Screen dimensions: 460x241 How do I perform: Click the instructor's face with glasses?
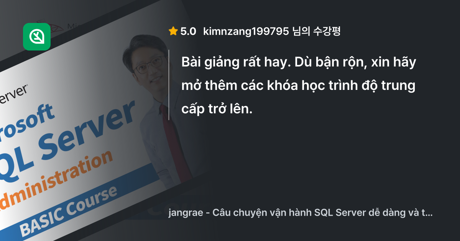point(147,66)
